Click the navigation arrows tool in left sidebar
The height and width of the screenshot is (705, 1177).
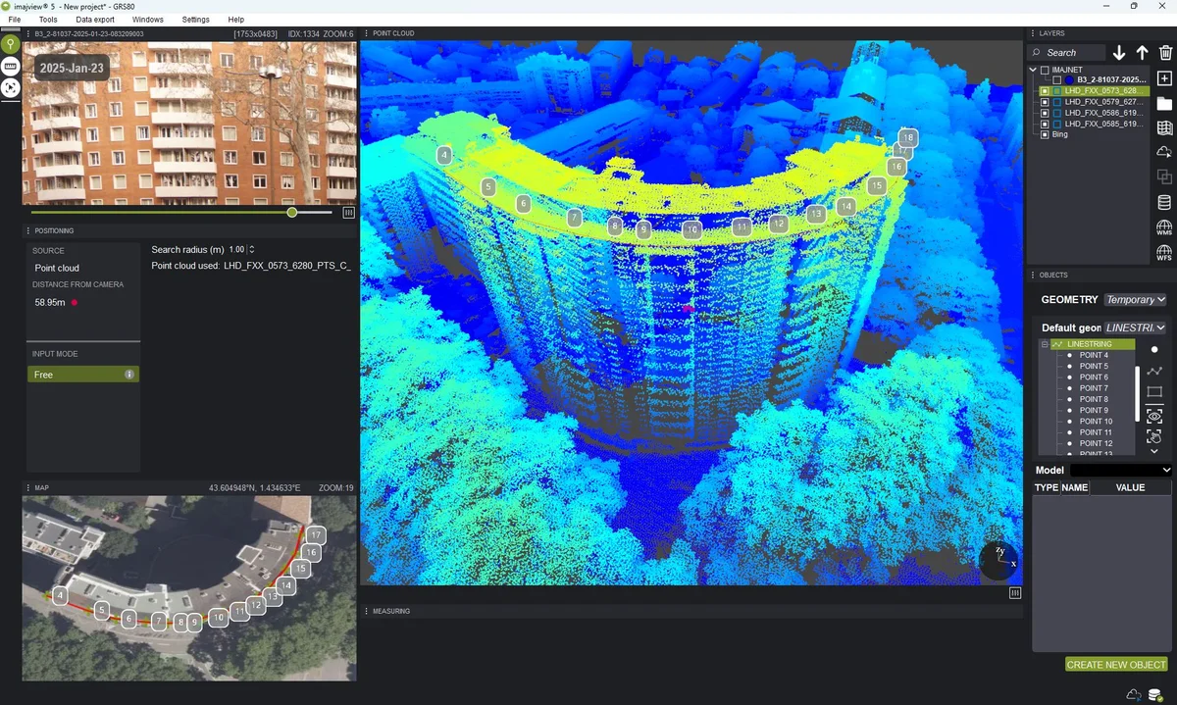click(10, 87)
